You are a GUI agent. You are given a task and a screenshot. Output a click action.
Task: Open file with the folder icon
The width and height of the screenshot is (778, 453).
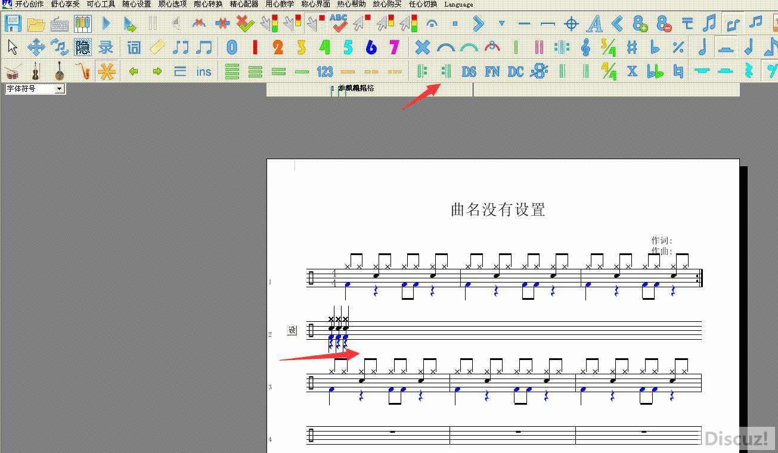36,24
